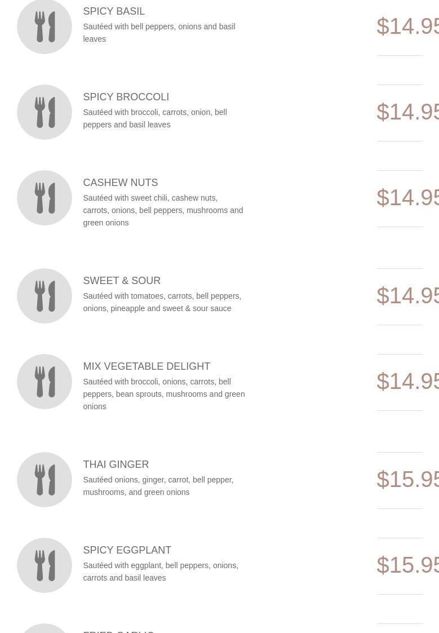Select the Spicy Eggplant $15.95 price
The image size is (439, 633).
pos(407,565)
